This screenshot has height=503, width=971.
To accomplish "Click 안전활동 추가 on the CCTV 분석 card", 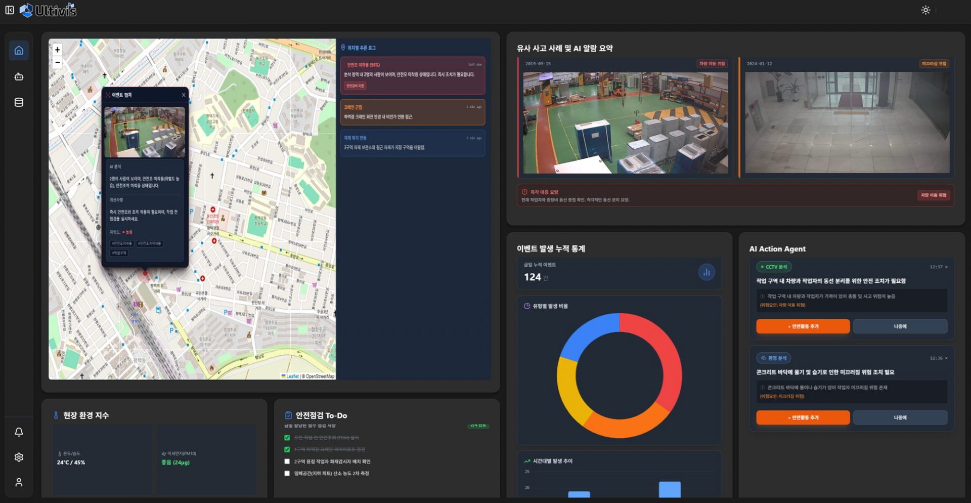I will tap(803, 326).
